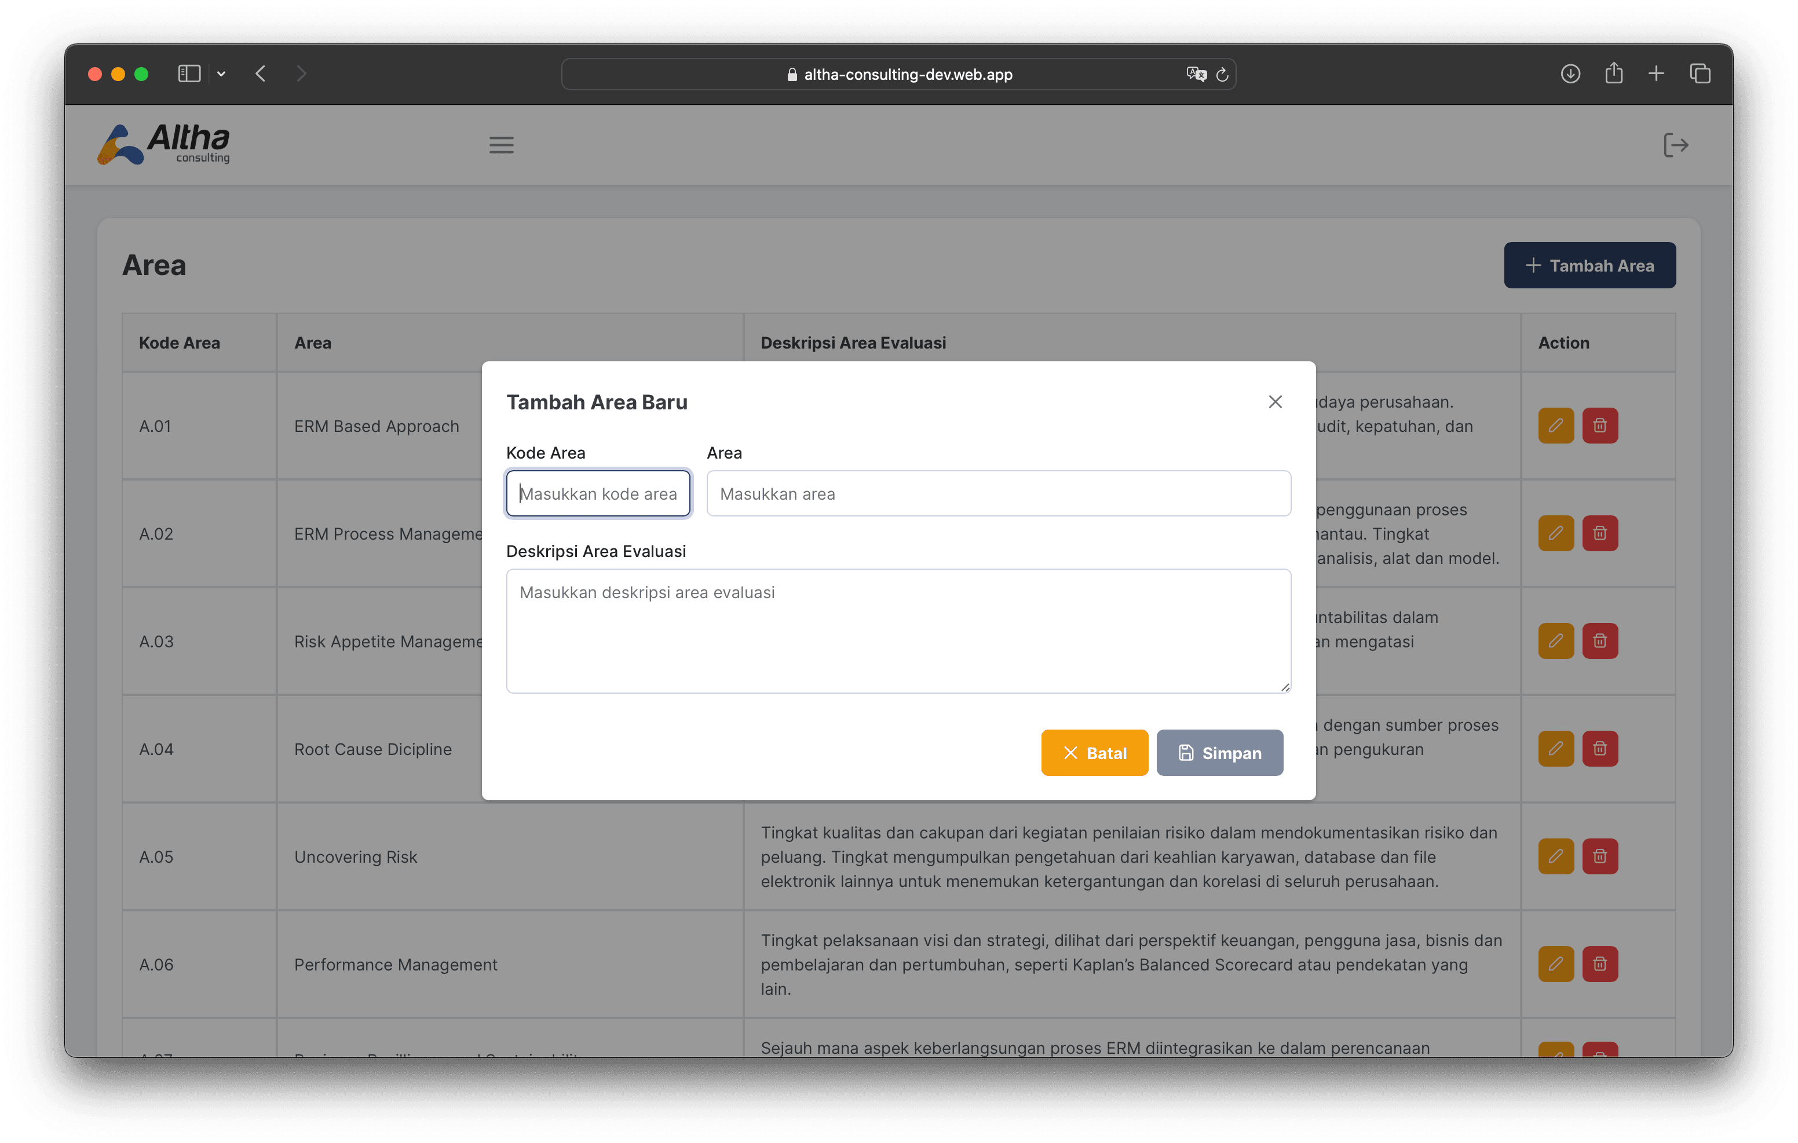Open Safari downloads icon

point(1570,74)
